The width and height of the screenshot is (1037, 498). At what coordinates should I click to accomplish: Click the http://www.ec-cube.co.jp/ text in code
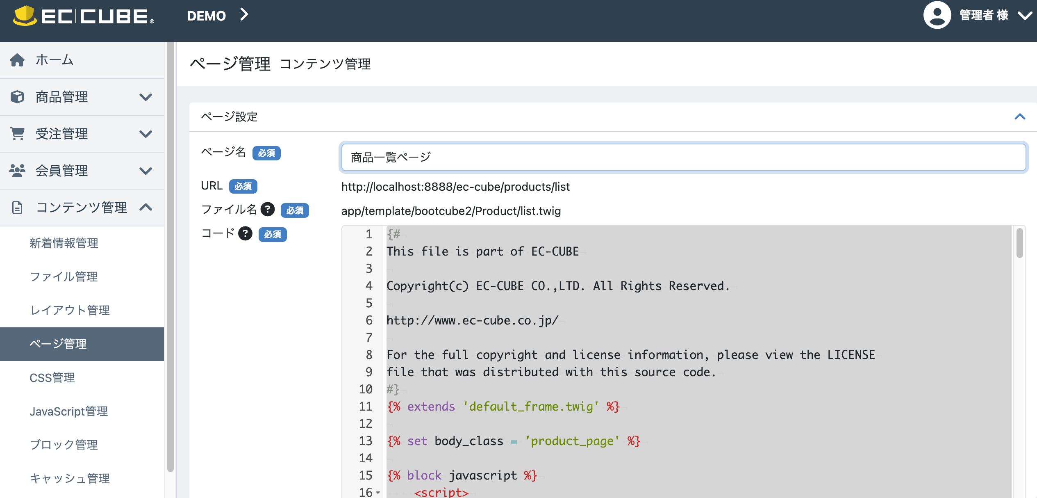[472, 320]
